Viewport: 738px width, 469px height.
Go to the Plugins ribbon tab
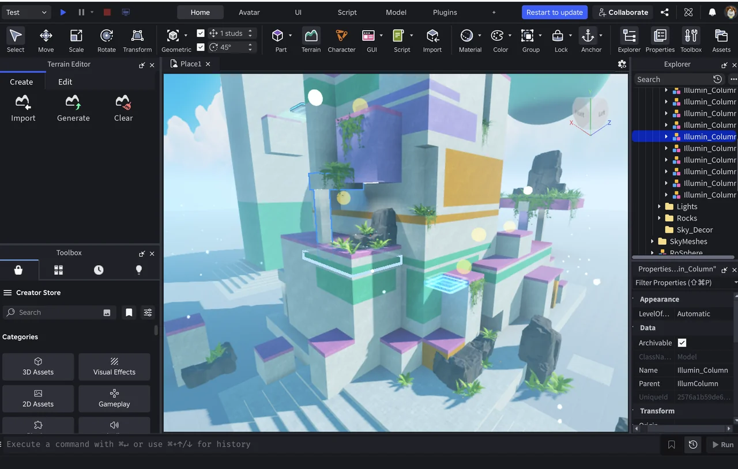[445, 12]
